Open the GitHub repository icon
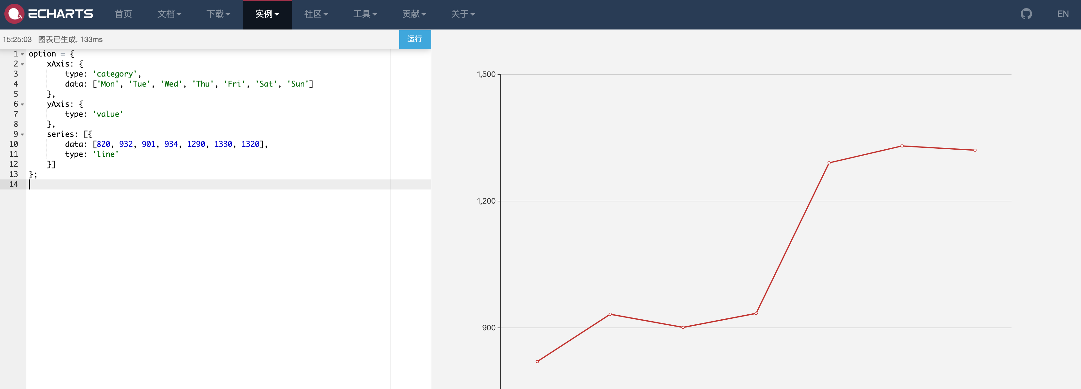The width and height of the screenshot is (1081, 389). point(1026,14)
